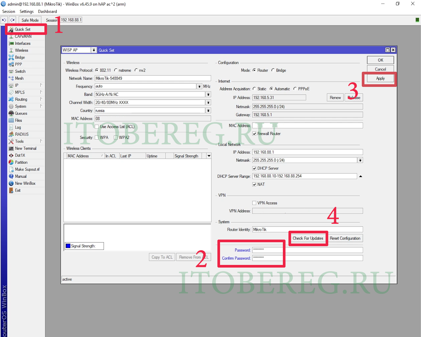Image resolution: width=421 pixels, height=337 pixels.
Task: Open the Settings menu
Action: click(26, 12)
